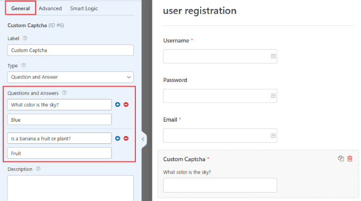Switch to the General tab
This screenshot has height=201, width=361.
pyautogui.click(x=21, y=8)
